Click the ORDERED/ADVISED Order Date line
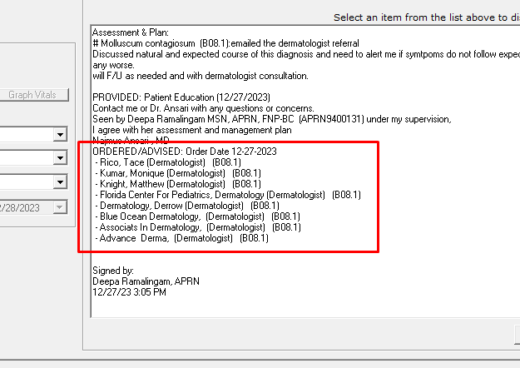 pos(184,152)
